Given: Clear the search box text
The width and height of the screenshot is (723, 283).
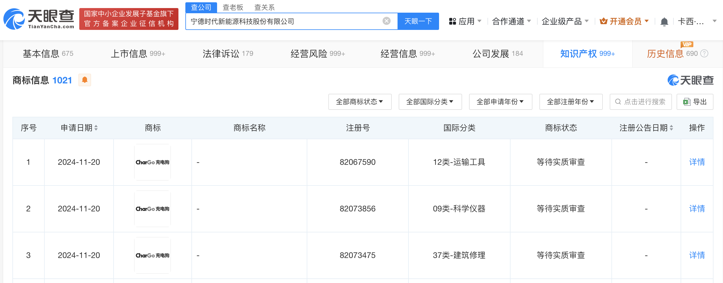Looking at the screenshot, I should coord(386,21).
